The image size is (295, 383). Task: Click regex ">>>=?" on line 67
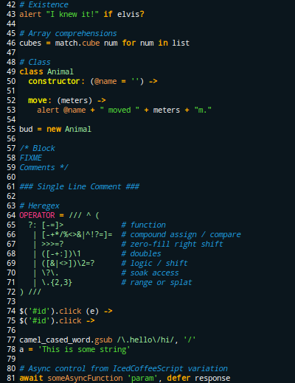pyautogui.click(x=52, y=244)
